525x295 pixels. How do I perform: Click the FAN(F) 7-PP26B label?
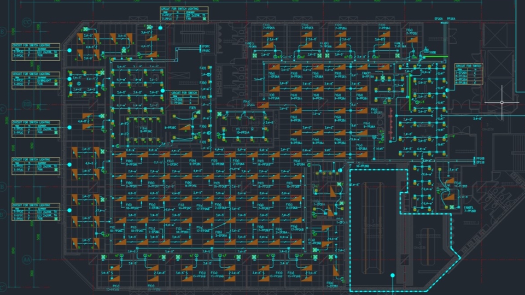click(x=470, y=209)
